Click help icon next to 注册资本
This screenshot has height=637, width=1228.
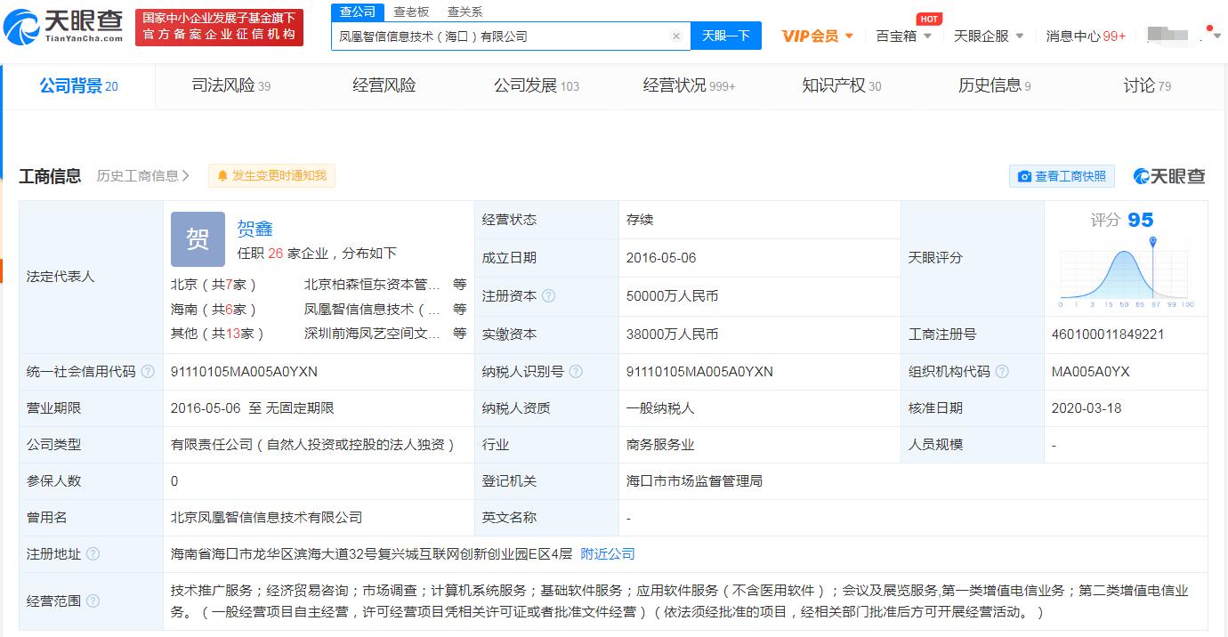[x=549, y=296]
